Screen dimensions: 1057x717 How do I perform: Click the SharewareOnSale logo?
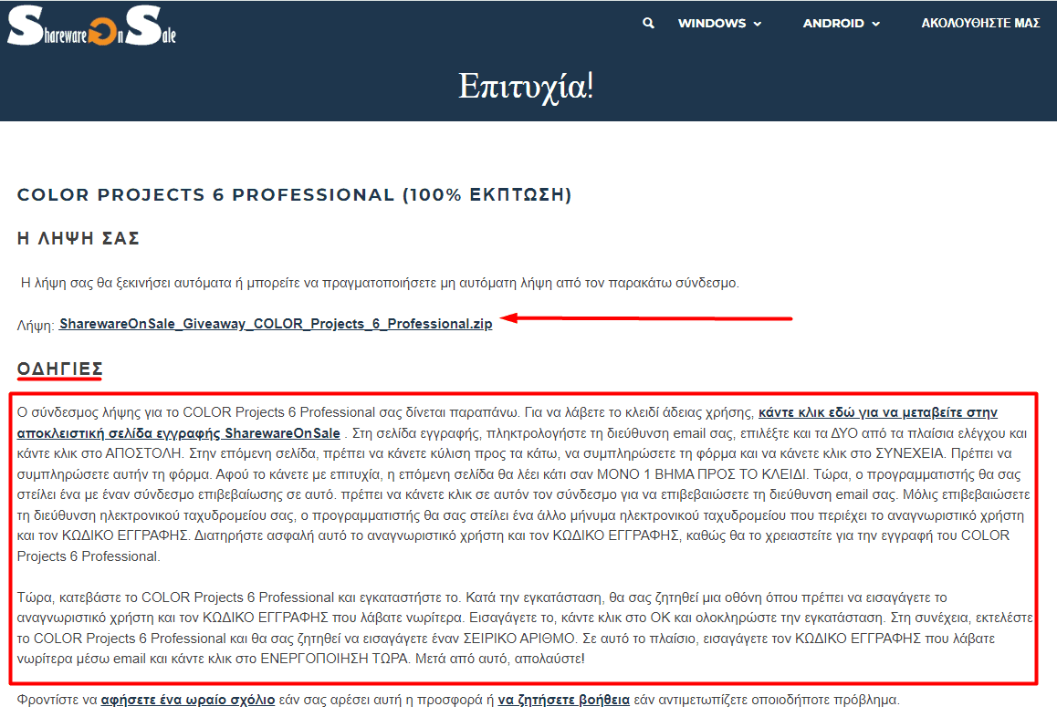pyautogui.click(x=91, y=26)
